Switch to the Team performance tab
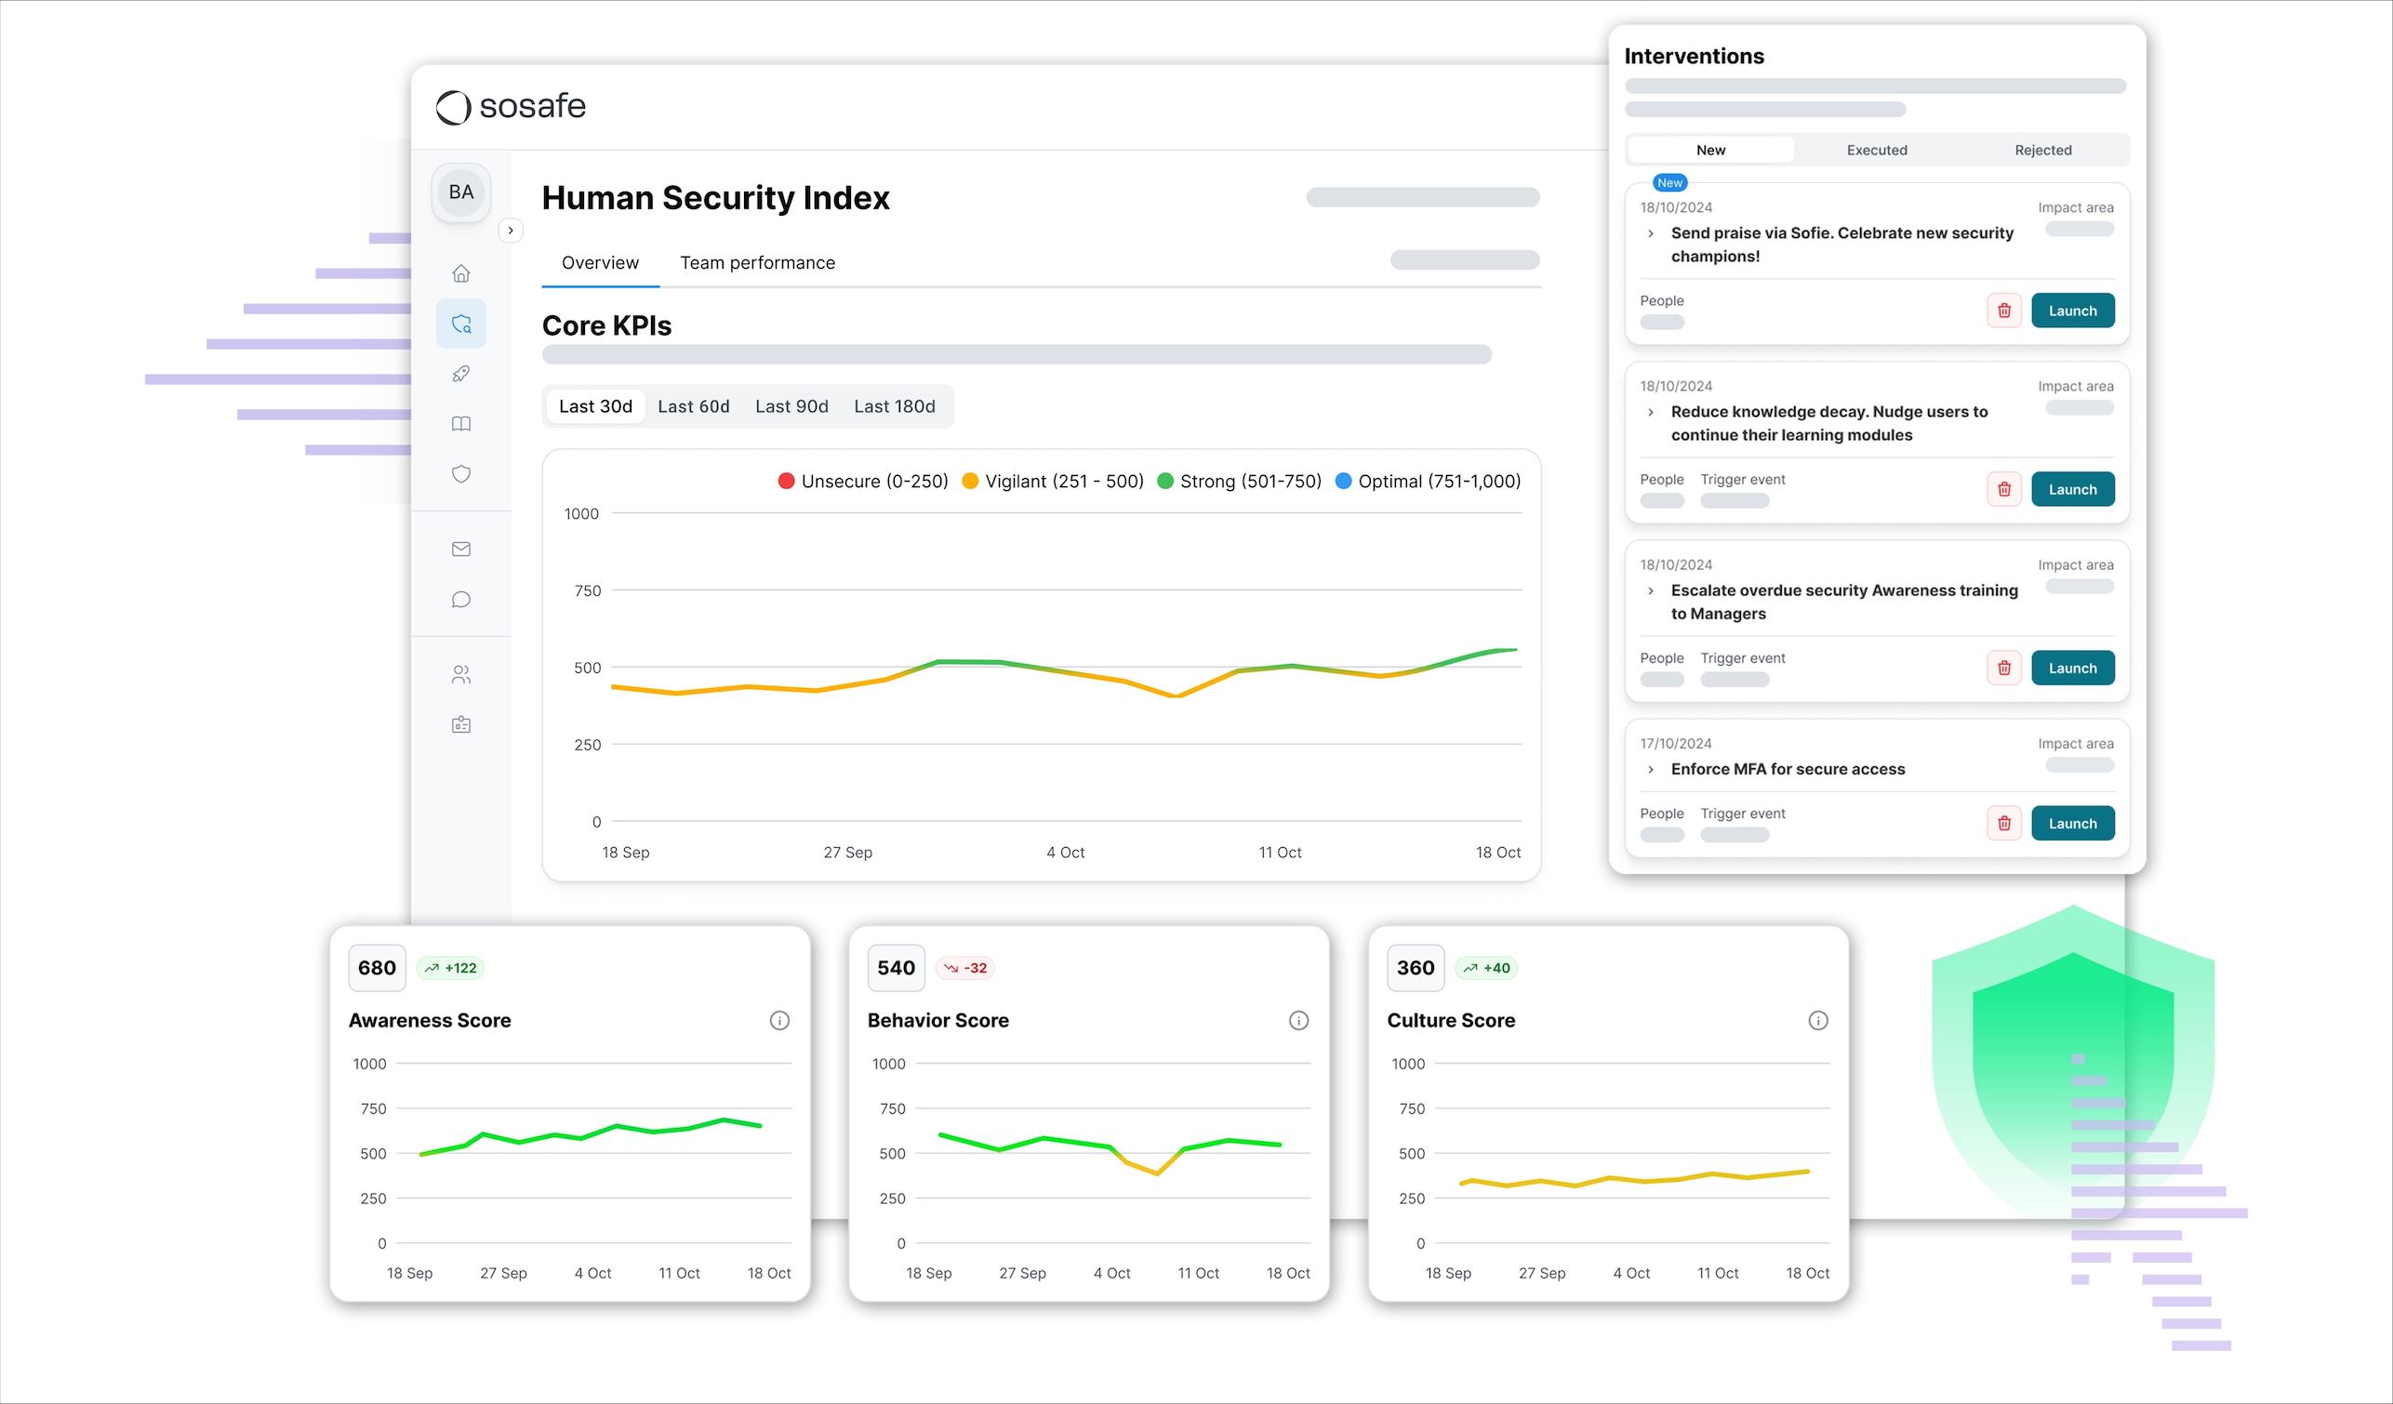 (x=757, y=263)
